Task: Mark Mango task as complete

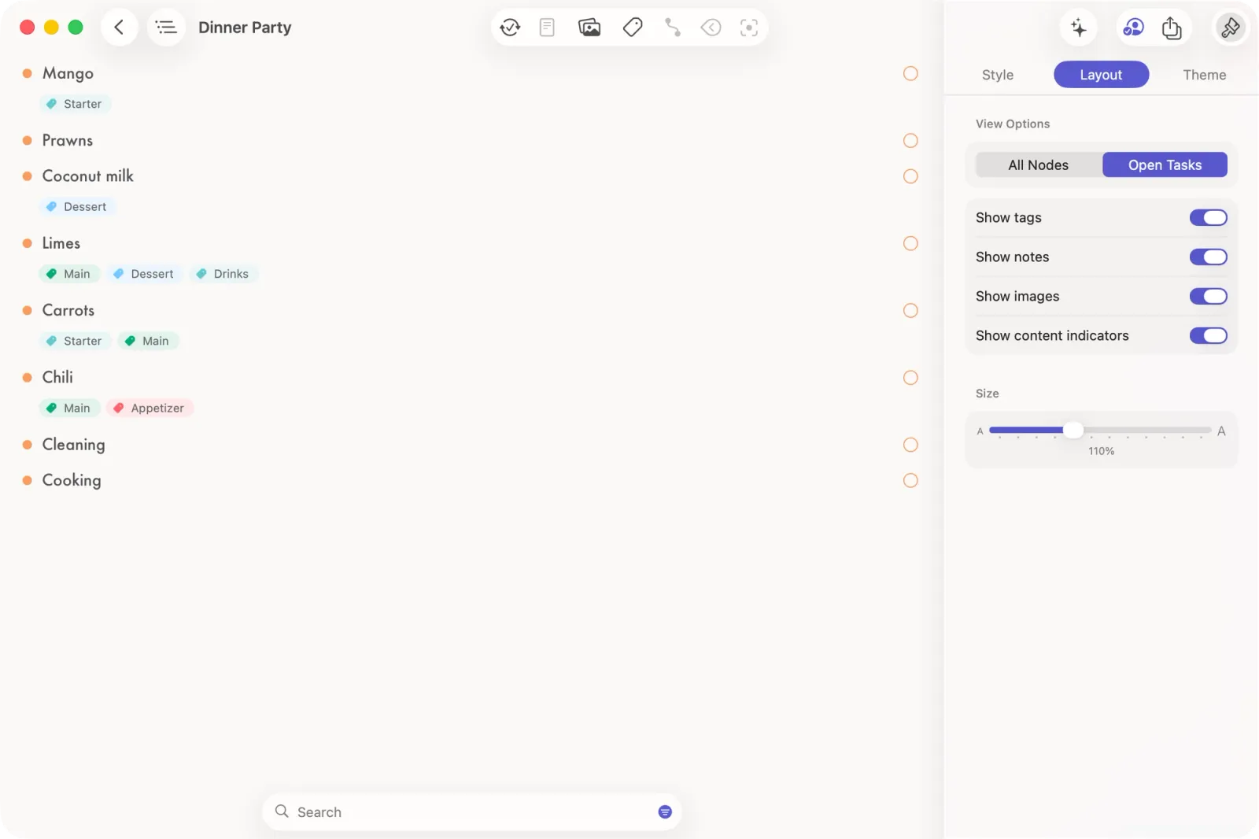Action: [x=910, y=73]
